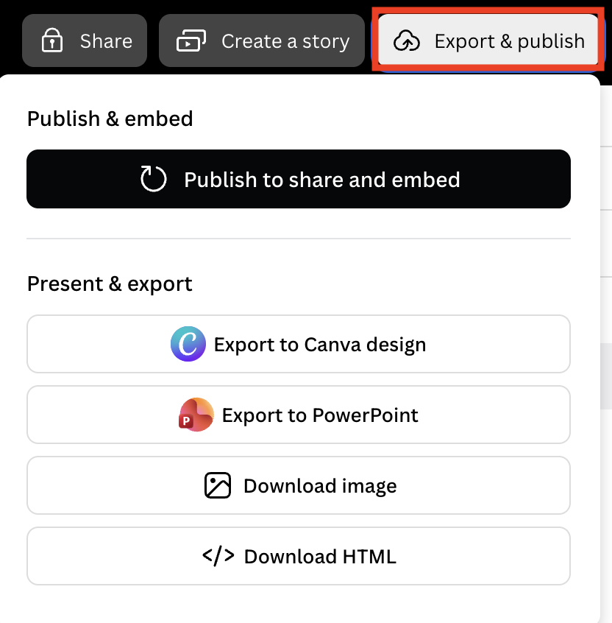This screenshot has height=623, width=612.
Task: Click the PowerPoint logo icon
Action: 196,415
